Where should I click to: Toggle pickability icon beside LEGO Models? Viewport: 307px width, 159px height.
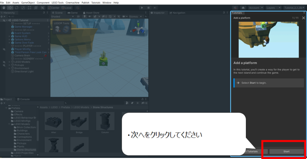[4, 62]
